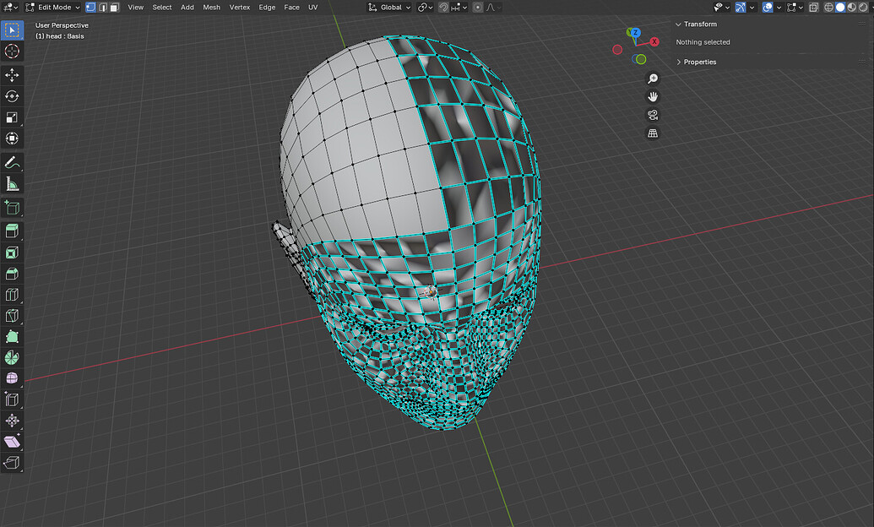Open mesh edit mode overlays dropdown
This screenshot has height=527, width=874.
click(x=795, y=8)
